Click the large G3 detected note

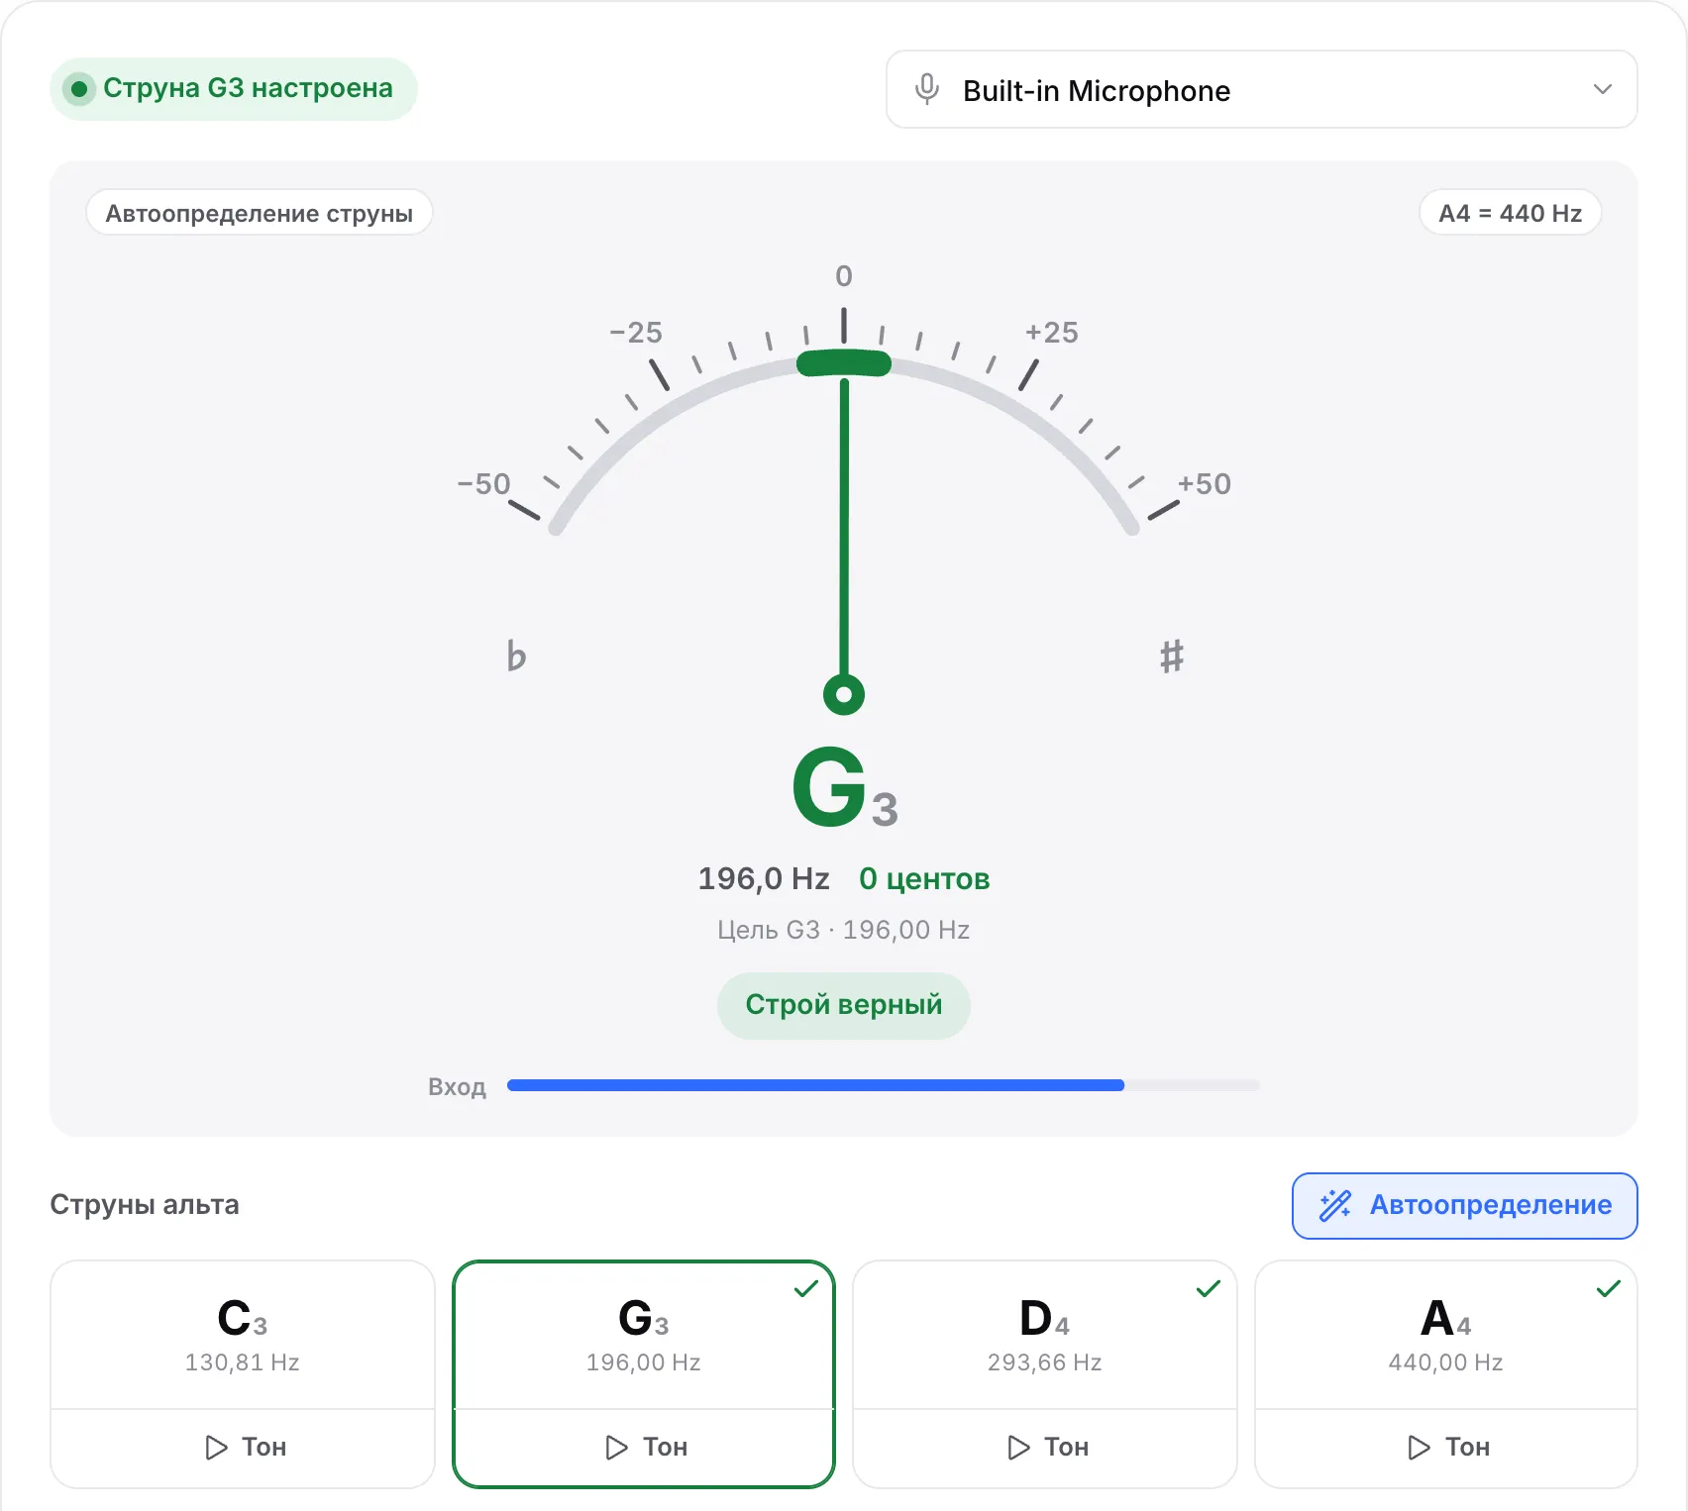845,787
